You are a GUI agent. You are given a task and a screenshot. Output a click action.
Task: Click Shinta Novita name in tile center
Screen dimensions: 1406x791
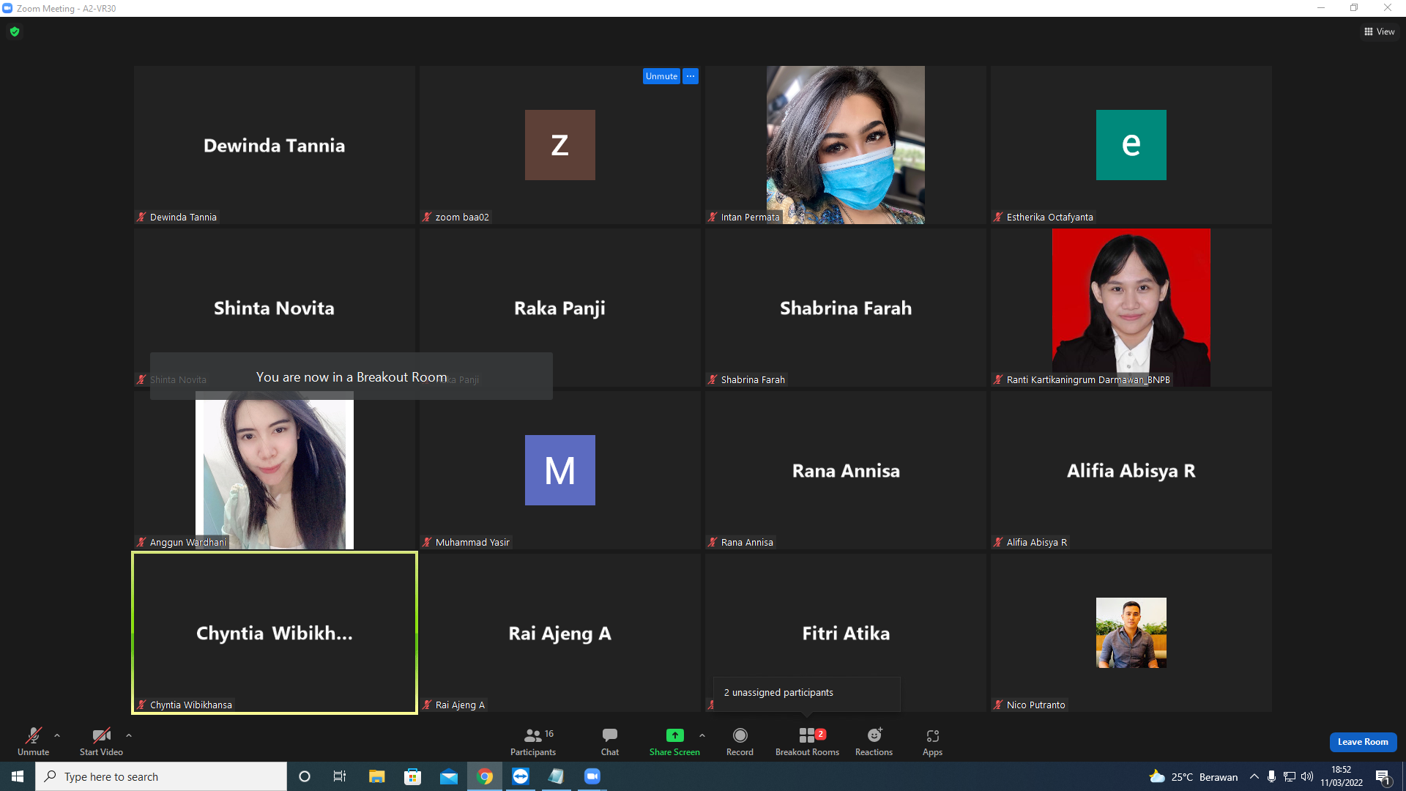point(275,308)
